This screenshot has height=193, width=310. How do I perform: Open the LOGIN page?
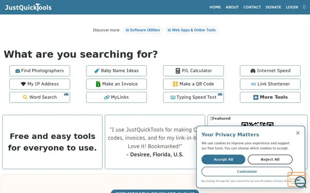[x=292, y=7]
